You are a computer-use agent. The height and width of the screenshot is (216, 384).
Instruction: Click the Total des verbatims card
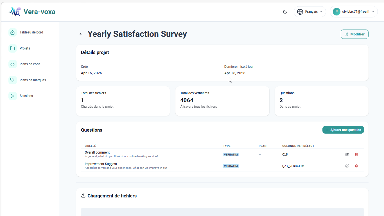pos(222,101)
